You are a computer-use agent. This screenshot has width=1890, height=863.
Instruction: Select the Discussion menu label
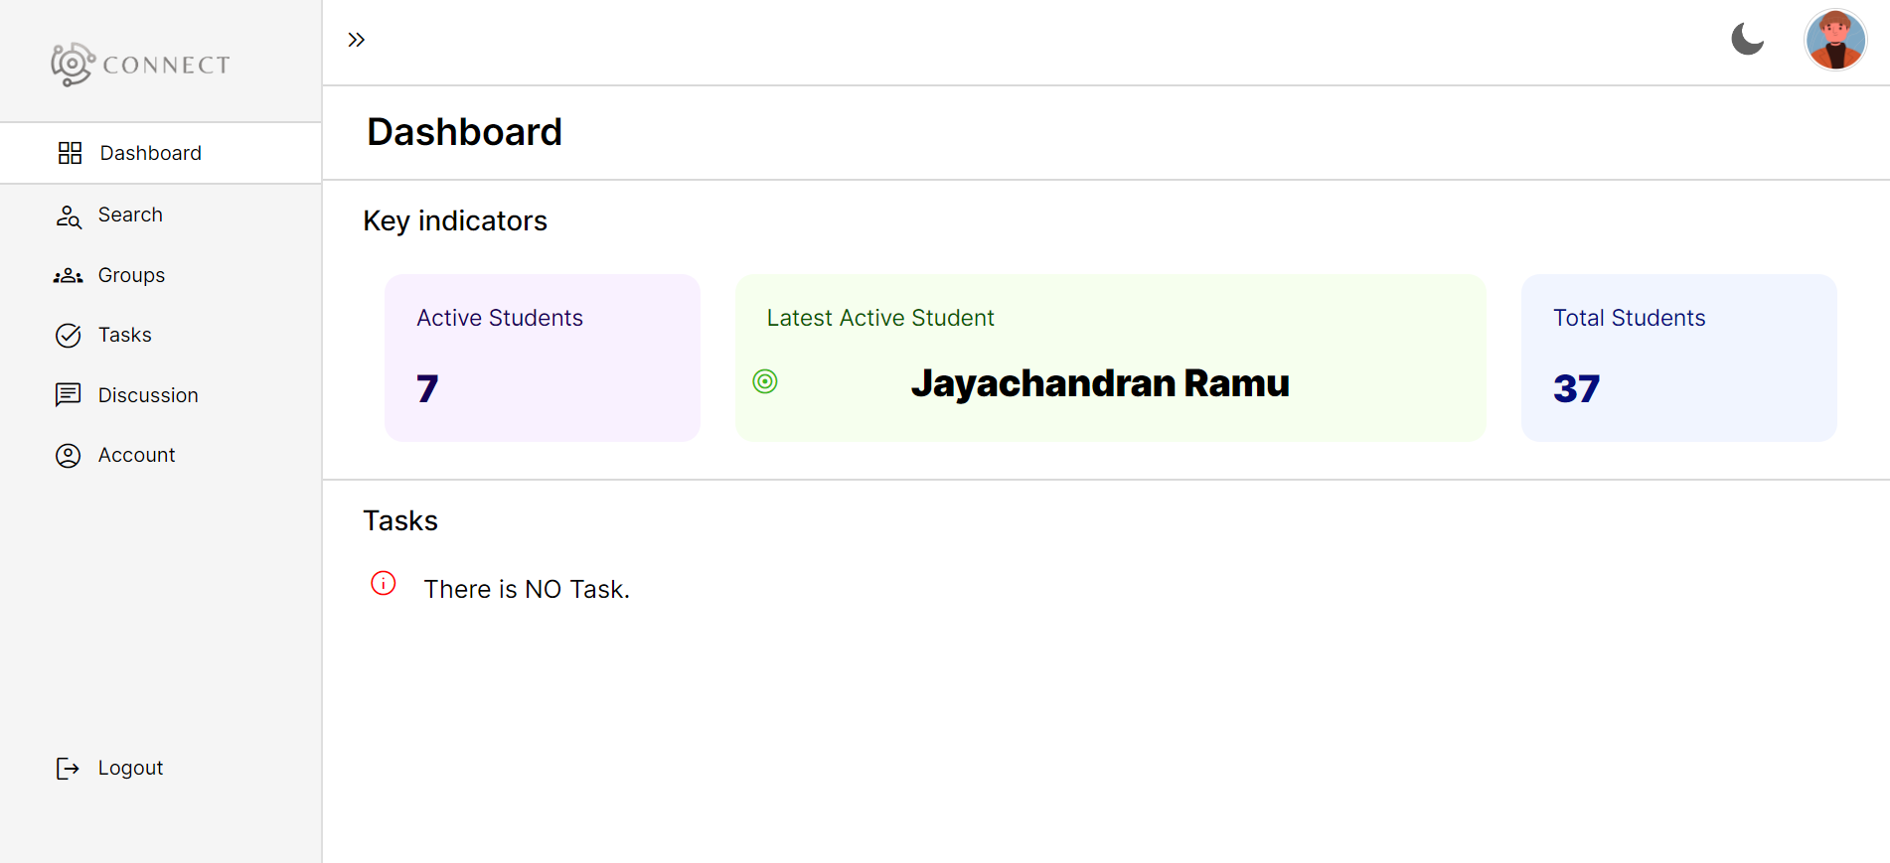[148, 395]
